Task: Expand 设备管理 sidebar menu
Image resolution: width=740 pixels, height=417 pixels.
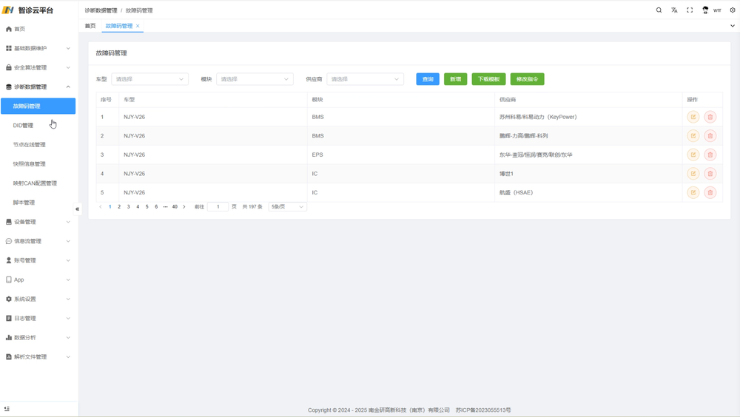Action: [38, 222]
